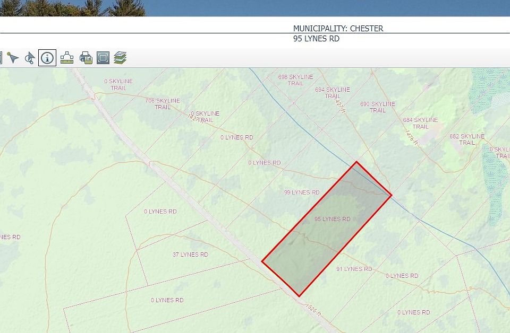Click the 99 LYNES RD parcel label
Screen dimensions: 510x333
(x=302, y=192)
